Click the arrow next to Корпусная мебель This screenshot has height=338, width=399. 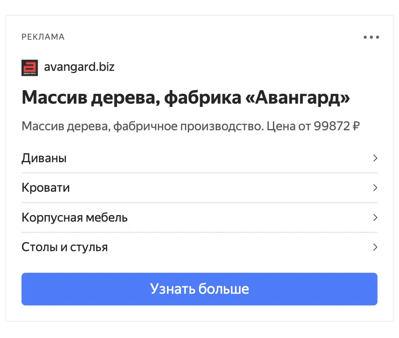pos(375,218)
